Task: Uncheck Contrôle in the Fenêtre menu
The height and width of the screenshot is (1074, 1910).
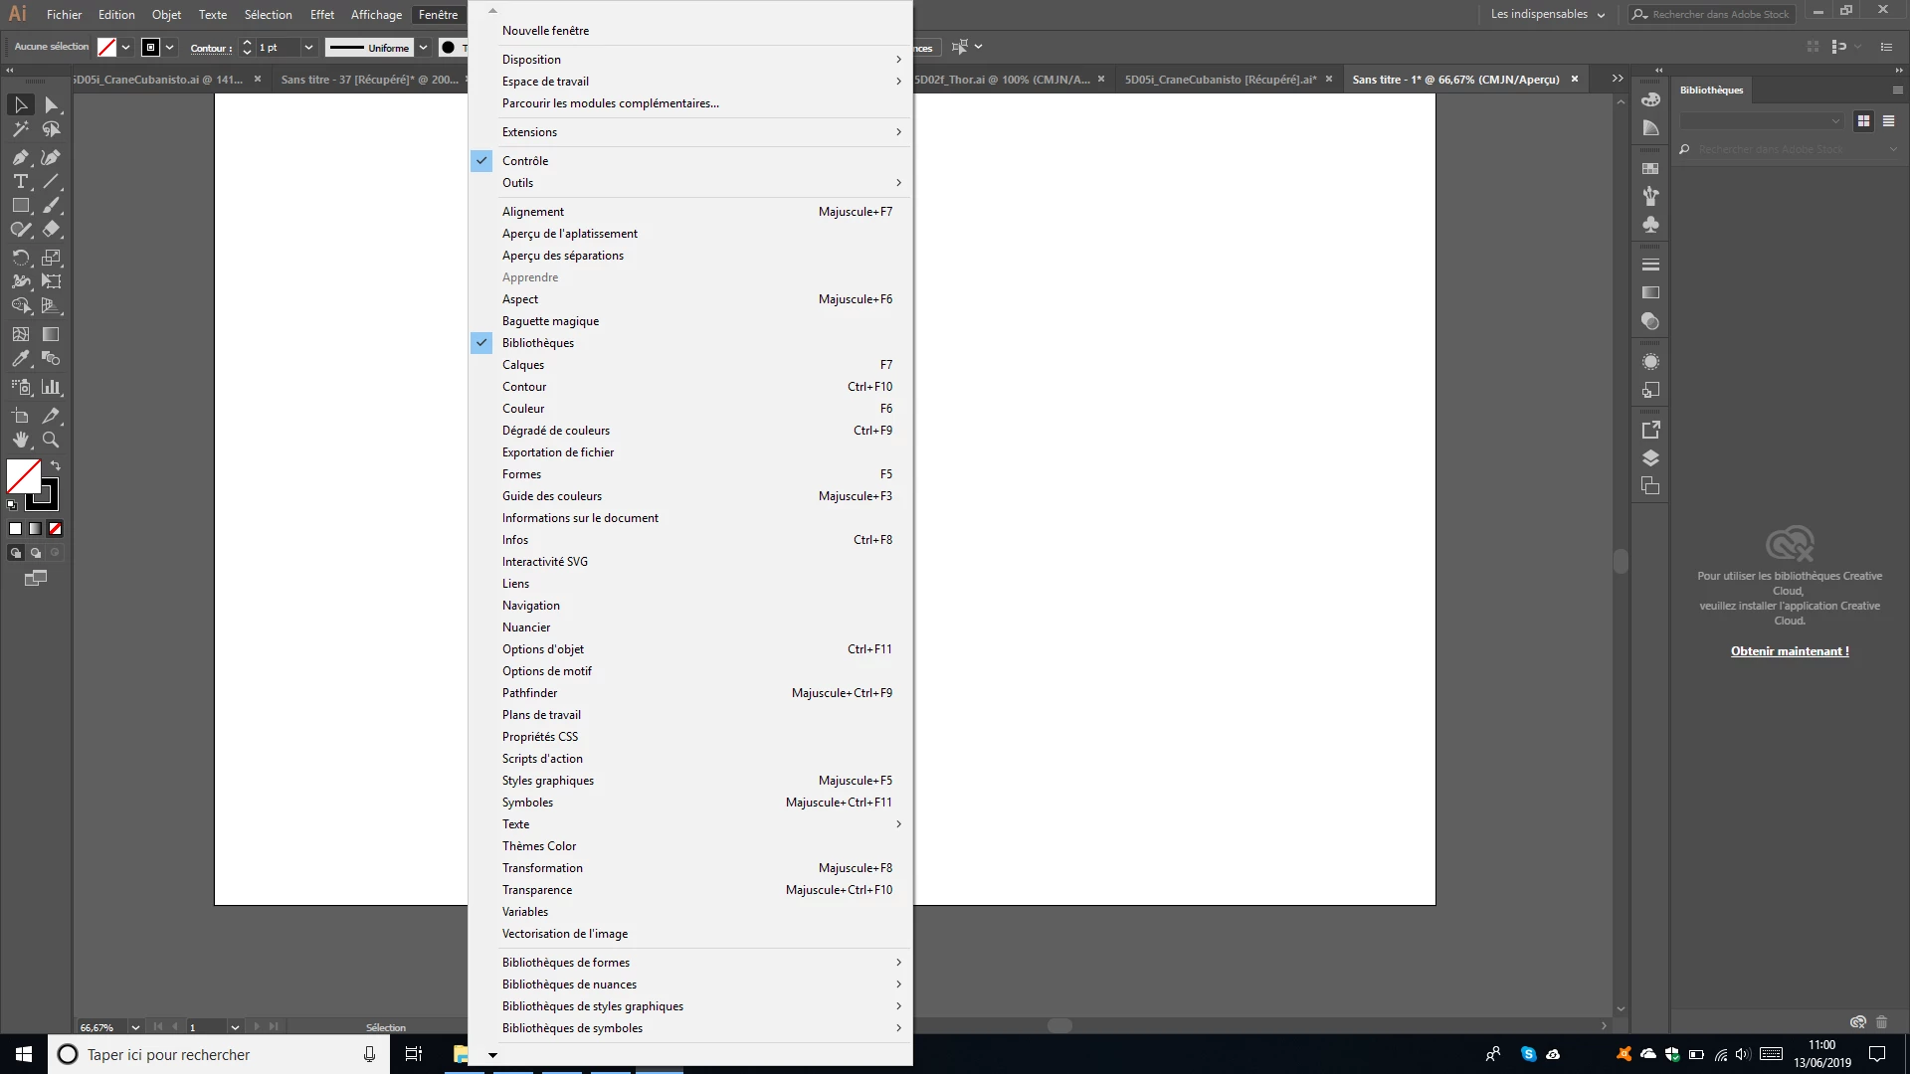Action: [525, 161]
